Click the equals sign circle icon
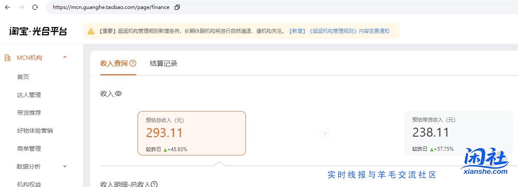This screenshot has height=187, width=518. 325,133
